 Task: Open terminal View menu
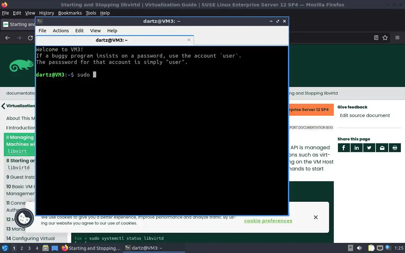point(95,31)
